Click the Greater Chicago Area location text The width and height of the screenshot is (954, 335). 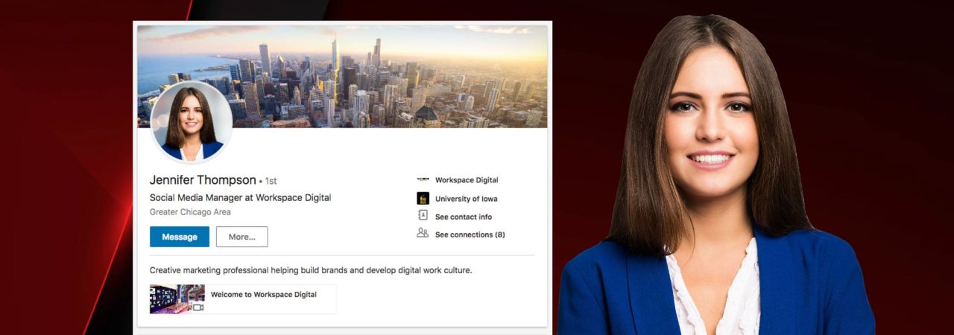(190, 212)
